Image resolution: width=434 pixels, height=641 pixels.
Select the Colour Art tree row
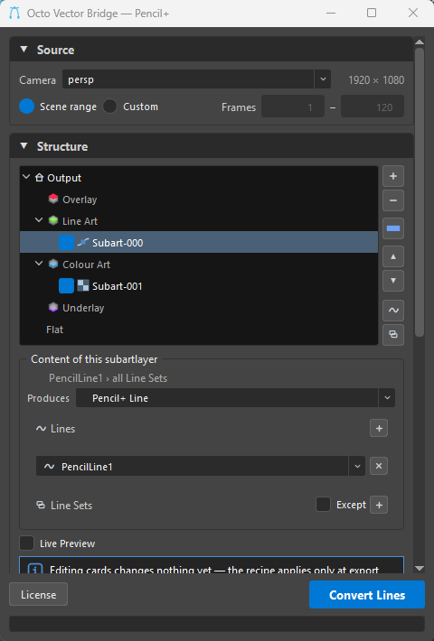(199, 265)
